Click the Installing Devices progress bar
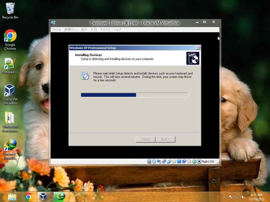 pos(135,95)
